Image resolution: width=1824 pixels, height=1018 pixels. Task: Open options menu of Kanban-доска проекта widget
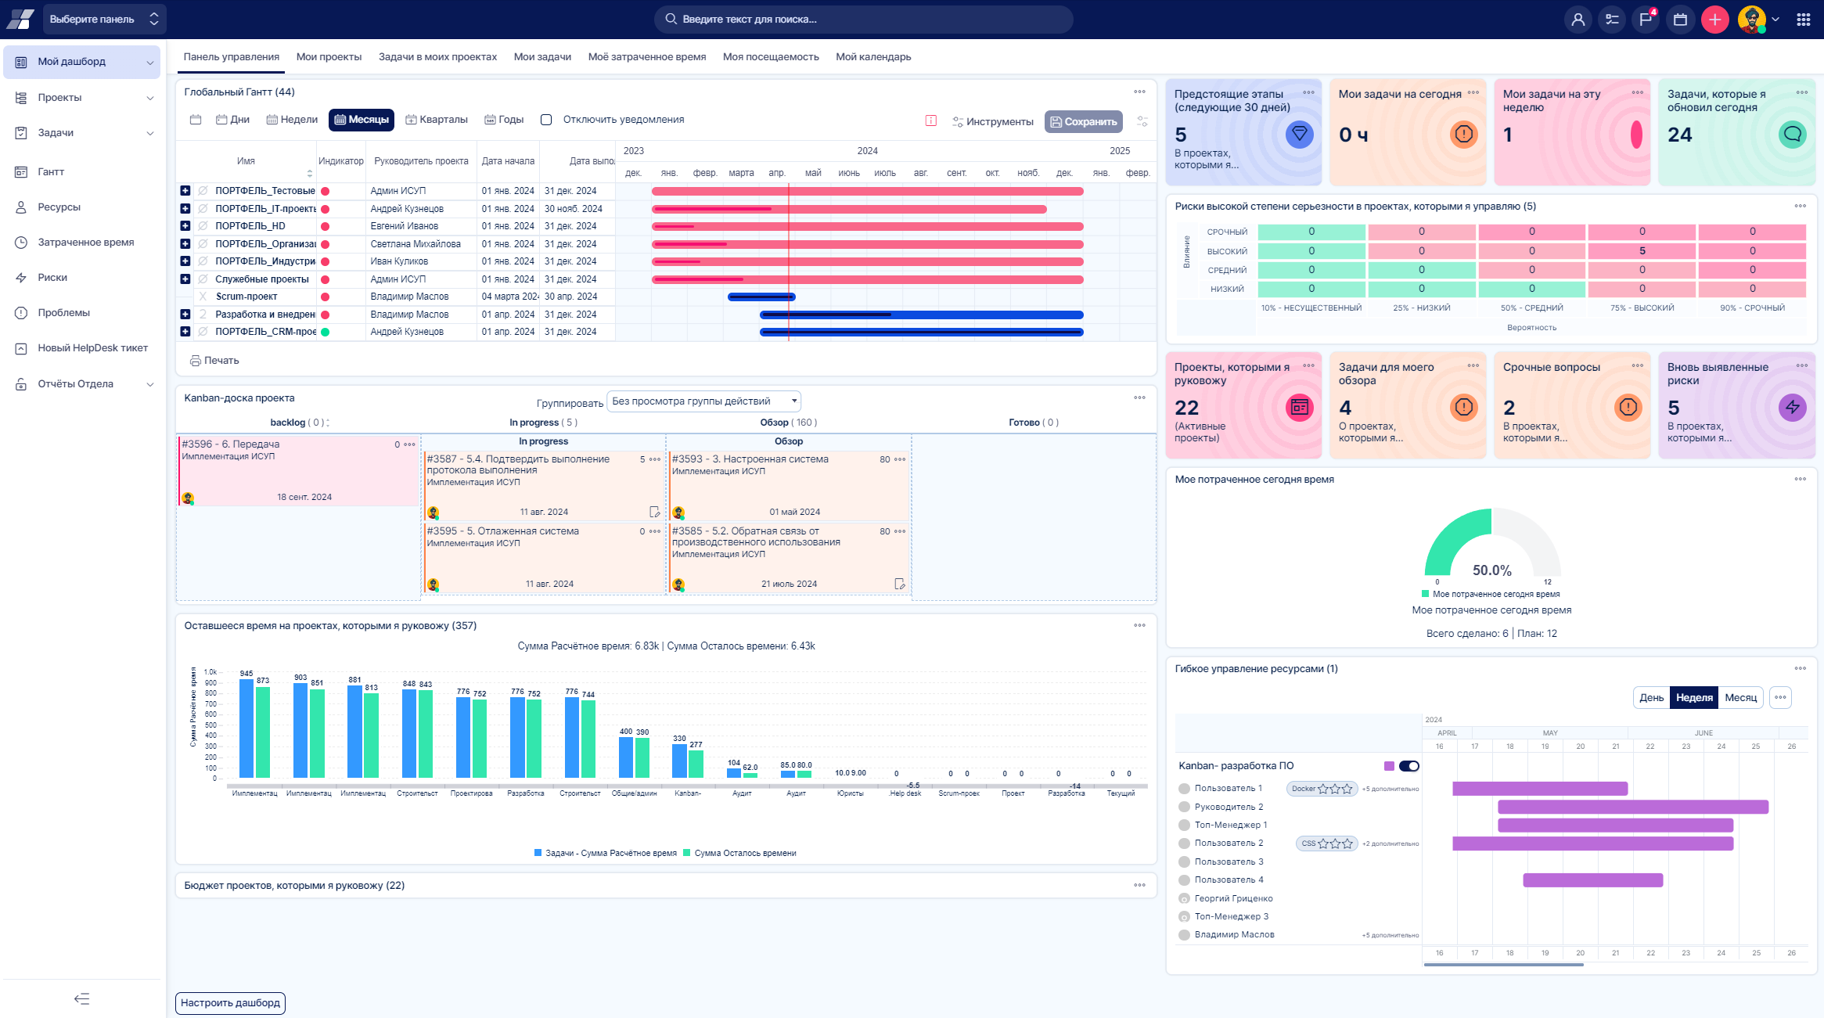(x=1139, y=398)
